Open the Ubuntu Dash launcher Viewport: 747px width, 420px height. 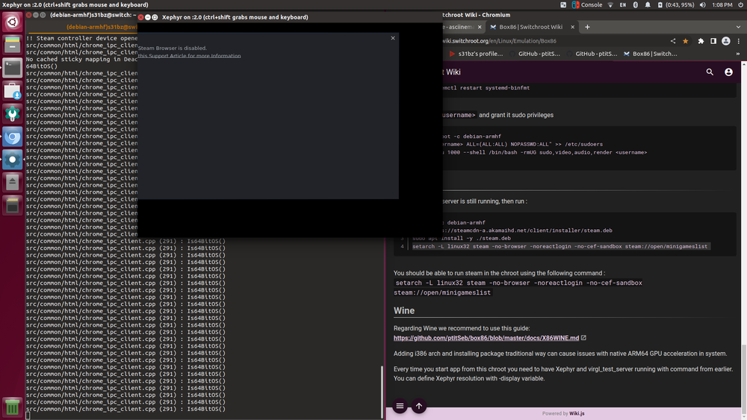click(x=13, y=22)
